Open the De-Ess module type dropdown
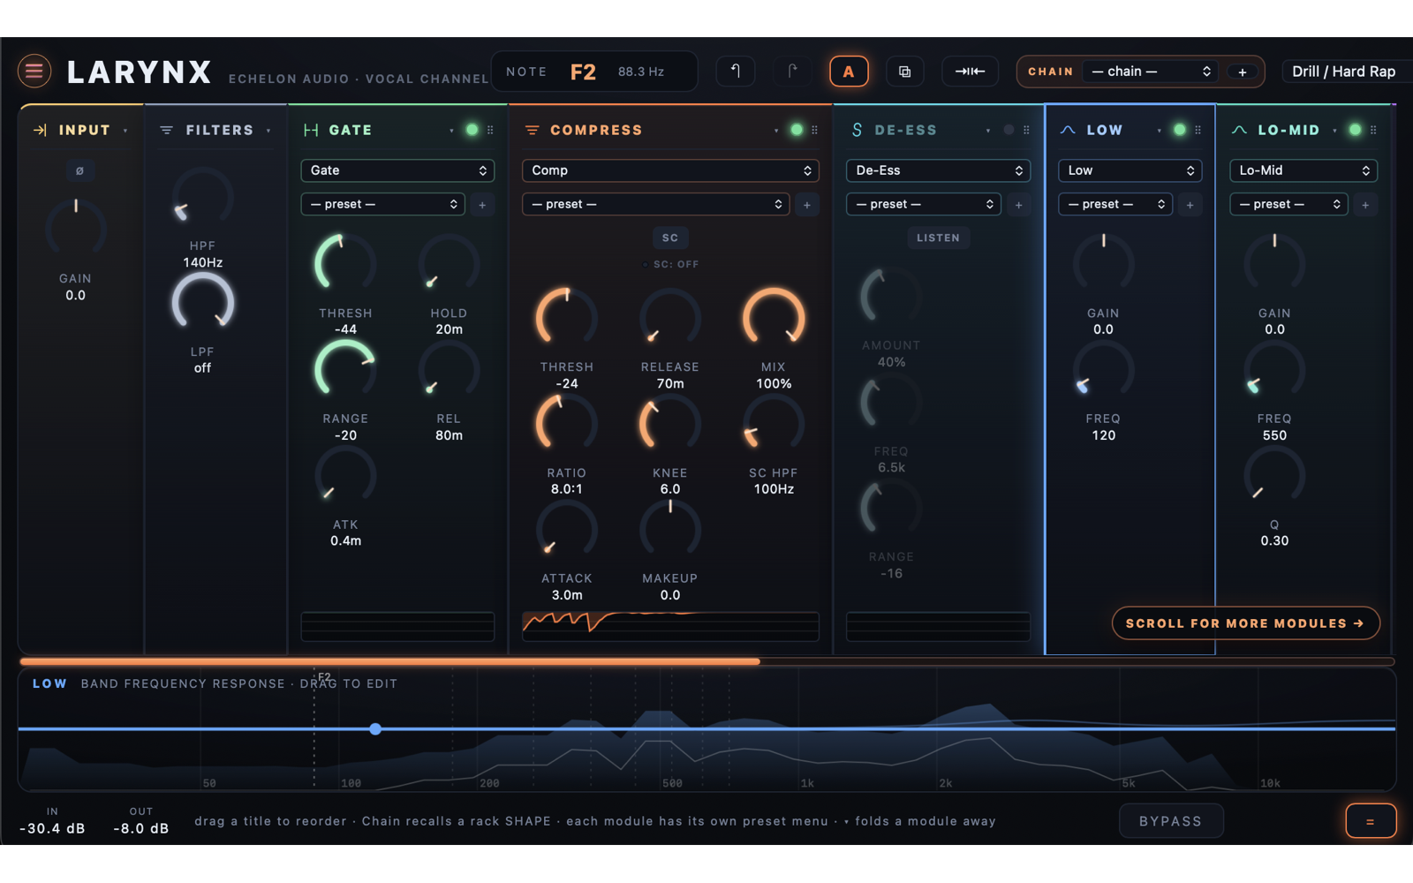The image size is (1413, 883). coord(938,170)
